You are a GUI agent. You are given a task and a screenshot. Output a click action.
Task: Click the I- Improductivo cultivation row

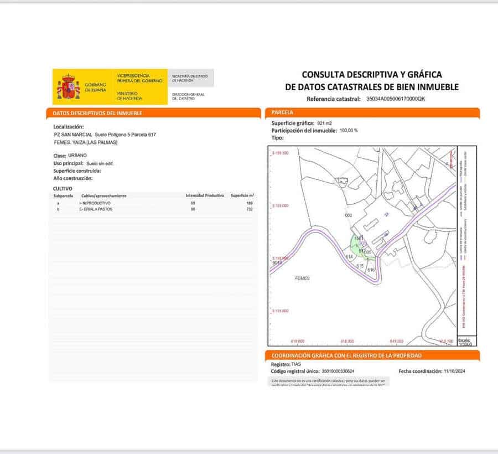point(96,203)
